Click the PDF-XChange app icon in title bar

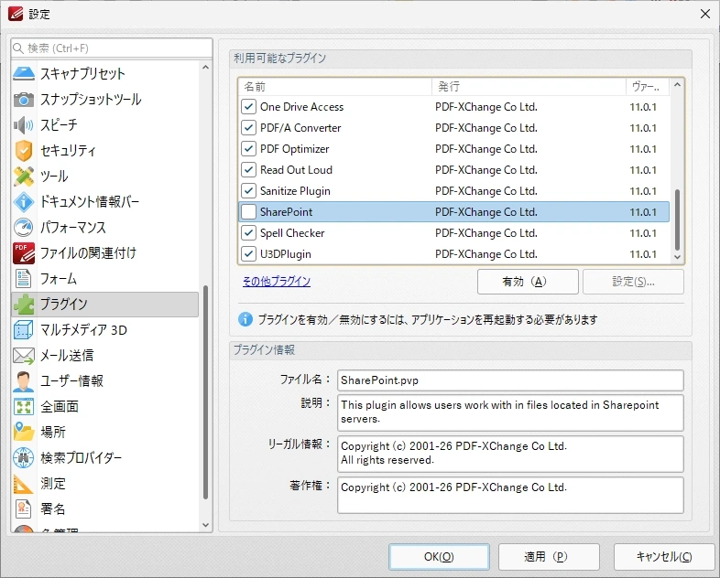[16, 14]
